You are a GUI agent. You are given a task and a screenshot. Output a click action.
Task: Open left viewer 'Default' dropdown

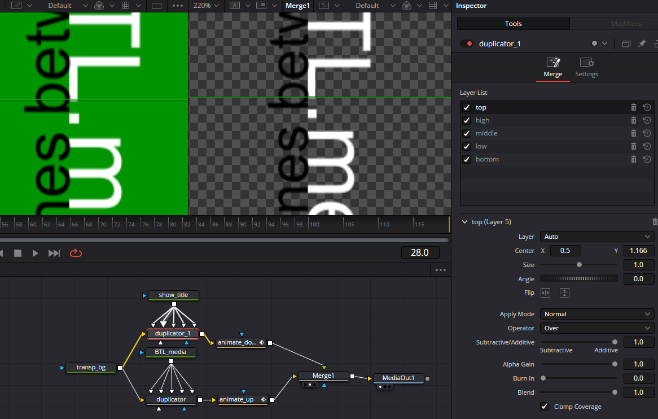point(68,6)
